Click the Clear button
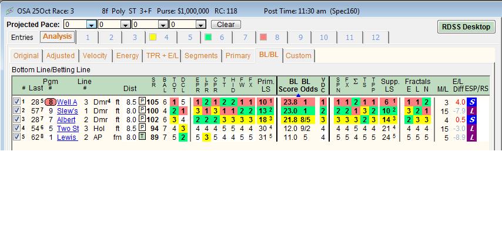Image resolution: width=502 pixels, height=235 pixels. click(226, 25)
